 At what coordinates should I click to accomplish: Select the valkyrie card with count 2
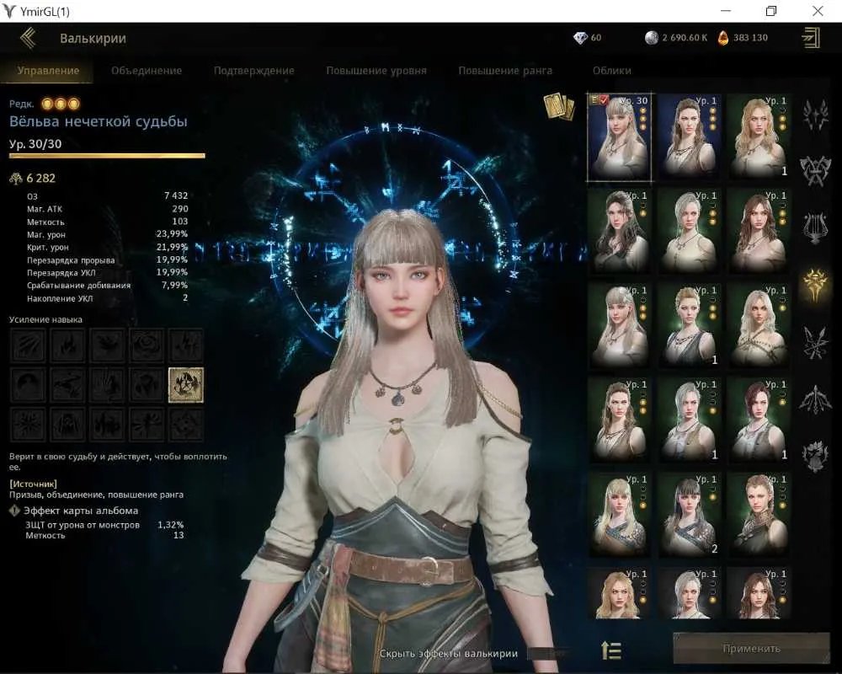click(689, 515)
